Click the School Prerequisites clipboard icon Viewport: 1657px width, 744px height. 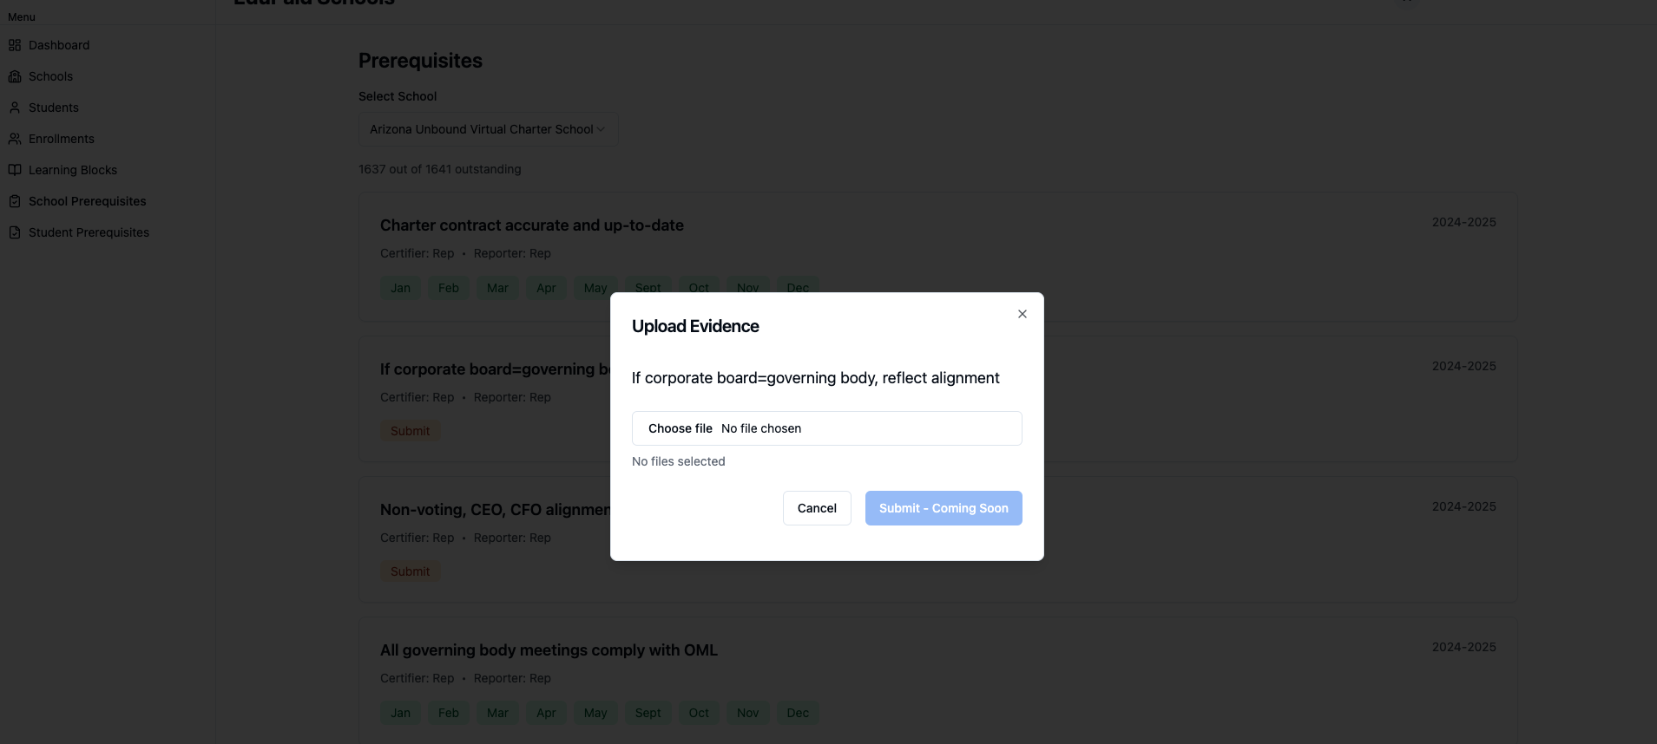point(15,201)
